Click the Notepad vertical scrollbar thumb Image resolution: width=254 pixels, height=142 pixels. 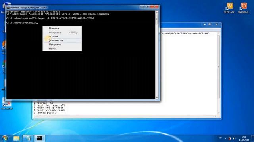tap(219, 67)
